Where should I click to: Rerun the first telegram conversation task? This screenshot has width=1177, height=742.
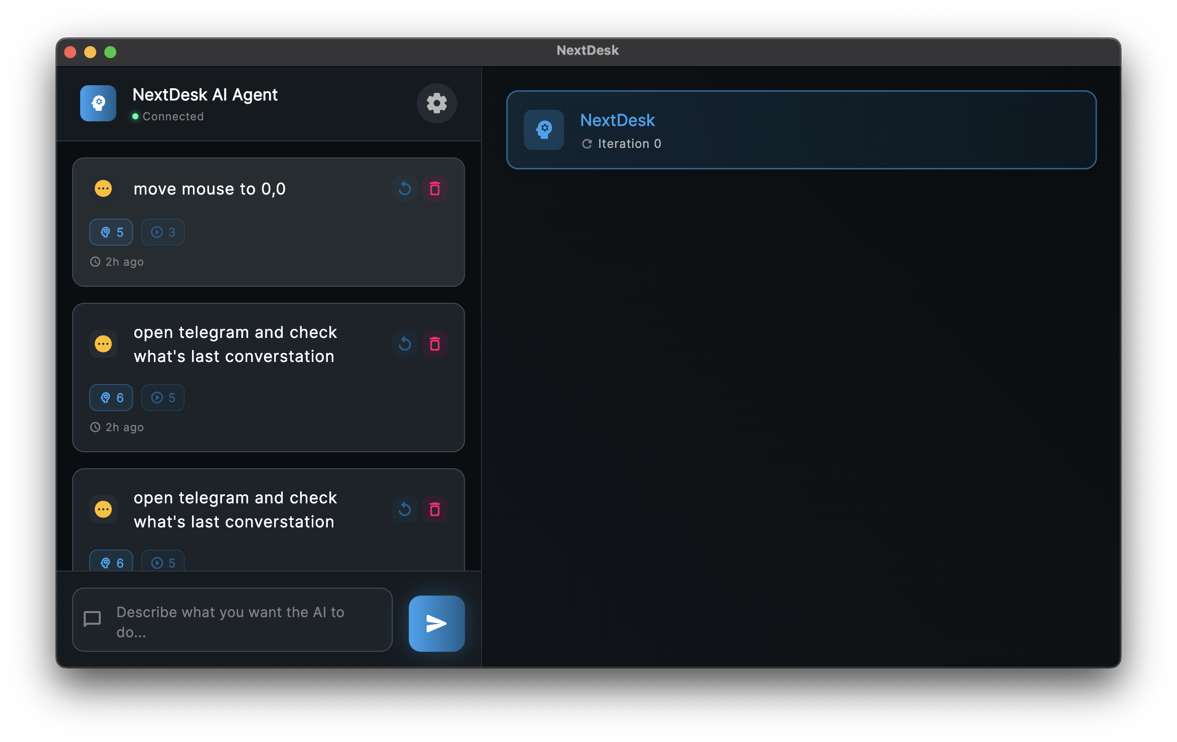coord(405,344)
